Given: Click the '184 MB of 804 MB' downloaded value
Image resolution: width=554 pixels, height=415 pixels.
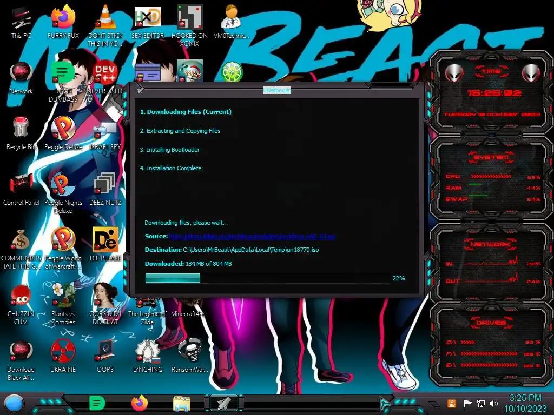Looking at the screenshot, I should (x=208, y=264).
